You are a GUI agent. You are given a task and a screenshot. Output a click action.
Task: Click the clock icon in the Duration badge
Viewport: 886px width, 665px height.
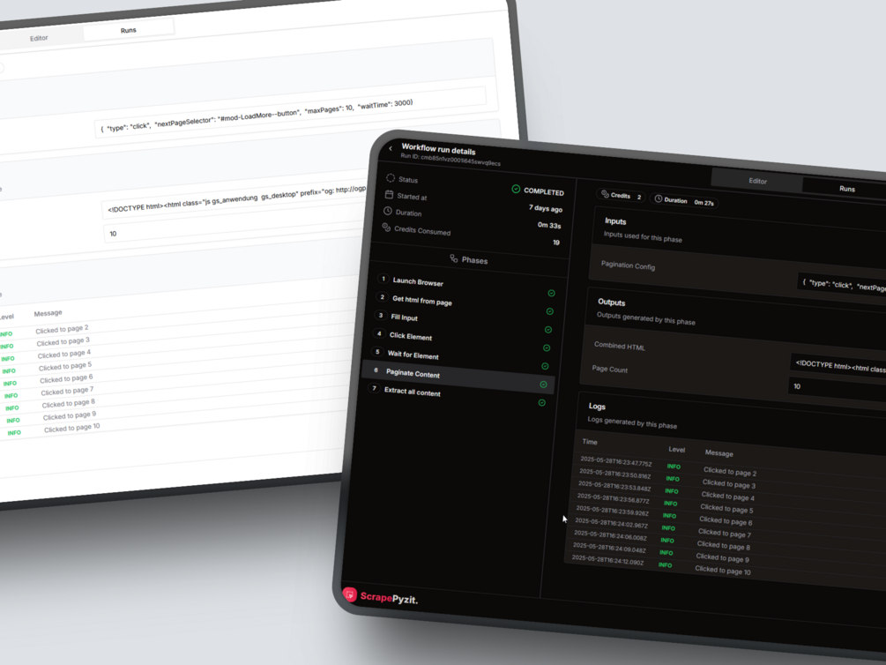(659, 198)
